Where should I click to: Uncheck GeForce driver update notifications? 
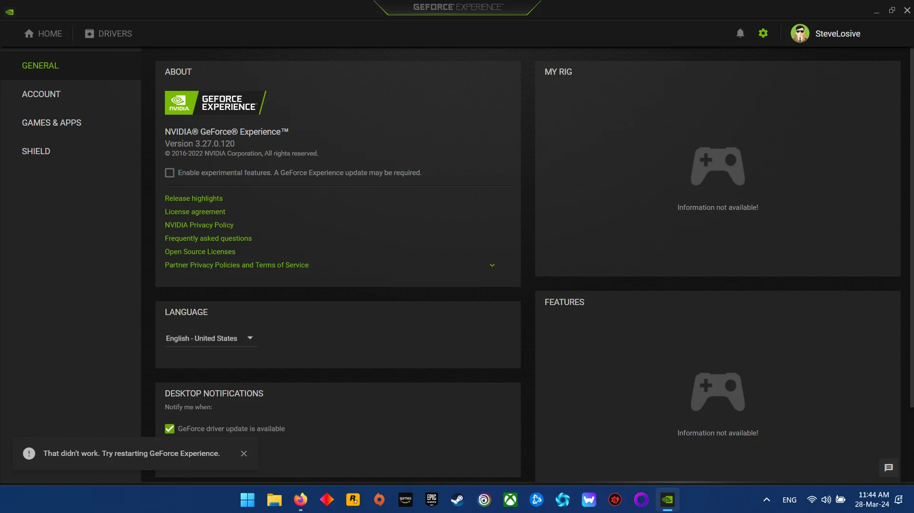click(170, 429)
